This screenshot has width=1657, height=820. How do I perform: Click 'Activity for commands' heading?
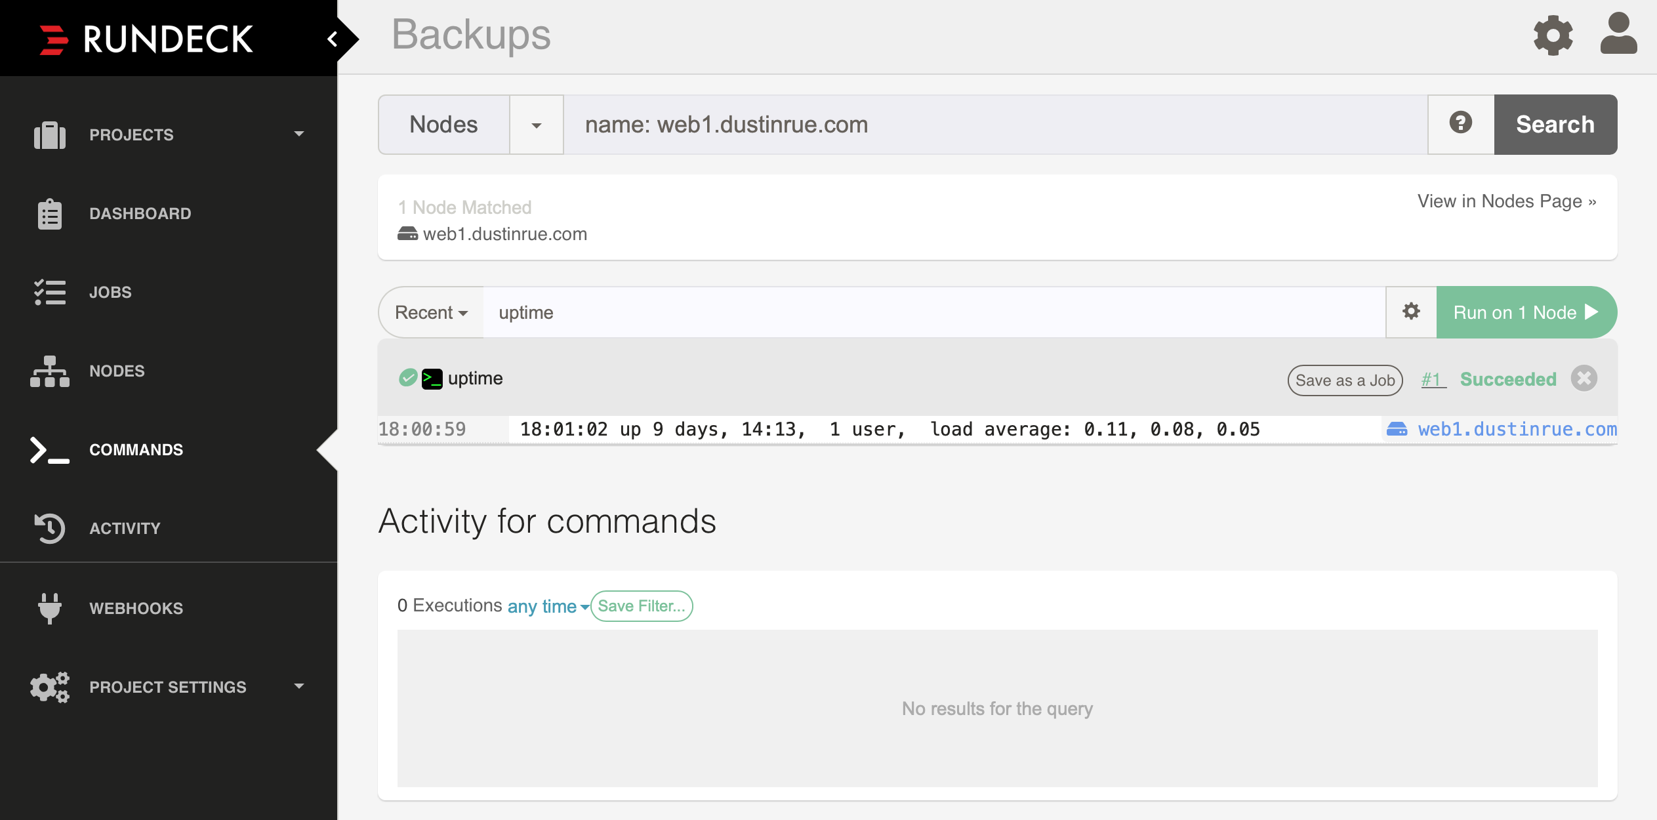547,522
